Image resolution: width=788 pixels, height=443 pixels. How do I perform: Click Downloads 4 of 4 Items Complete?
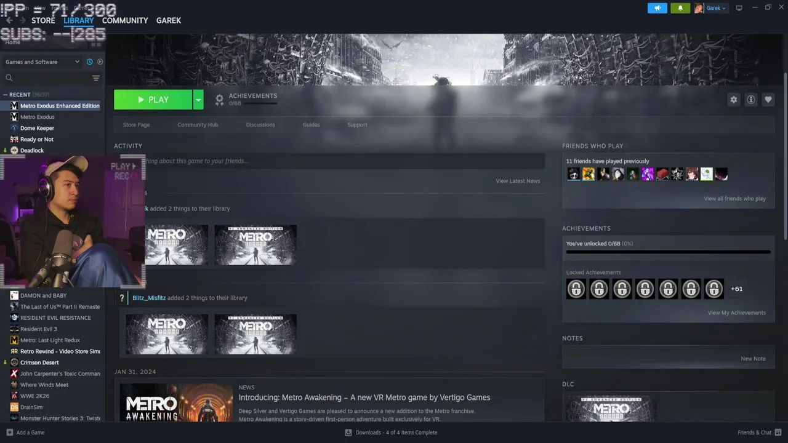(x=396, y=433)
